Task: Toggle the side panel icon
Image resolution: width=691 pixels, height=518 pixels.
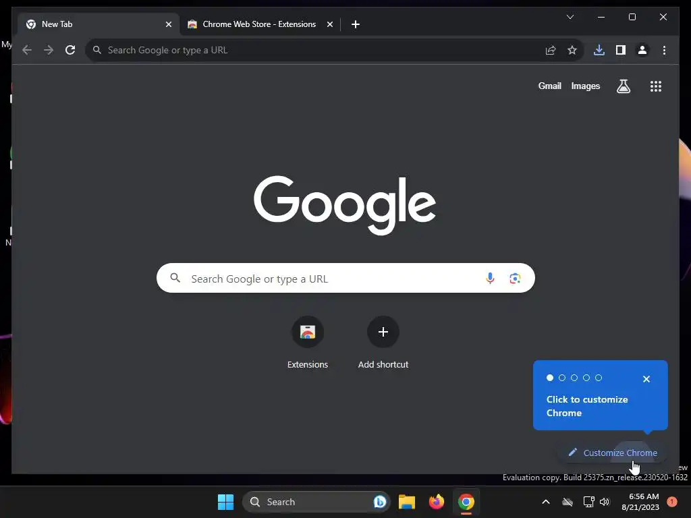Action: click(621, 50)
